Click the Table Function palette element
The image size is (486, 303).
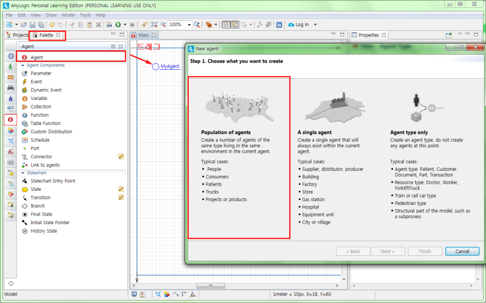(45, 124)
